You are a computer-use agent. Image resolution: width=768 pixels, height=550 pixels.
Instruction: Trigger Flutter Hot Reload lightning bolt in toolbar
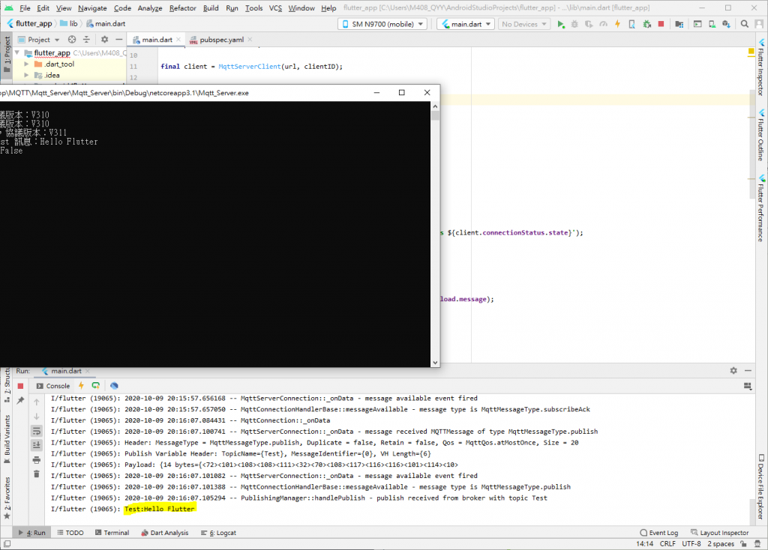pyautogui.click(x=618, y=24)
